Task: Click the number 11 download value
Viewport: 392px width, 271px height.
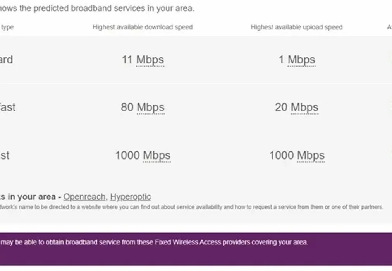Action: pos(127,60)
